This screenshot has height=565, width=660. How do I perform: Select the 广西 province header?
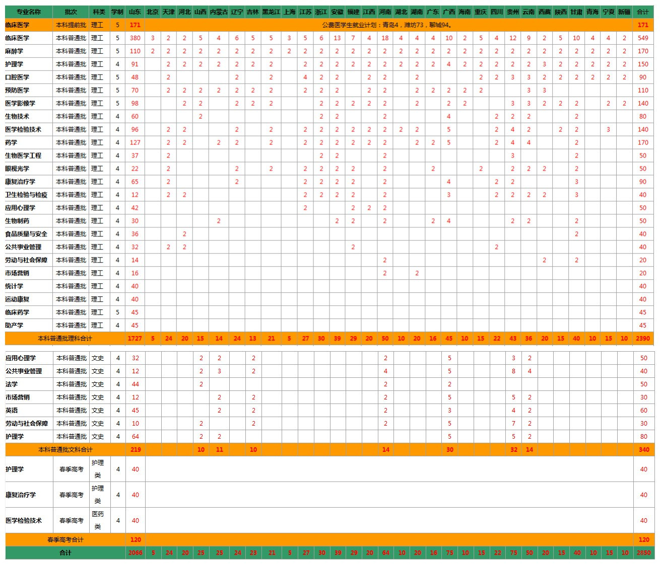pyautogui.click(x=449, y=12)
